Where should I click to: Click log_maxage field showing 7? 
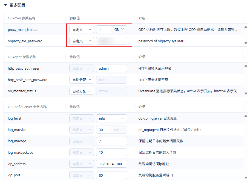click(x=111, y=141)
